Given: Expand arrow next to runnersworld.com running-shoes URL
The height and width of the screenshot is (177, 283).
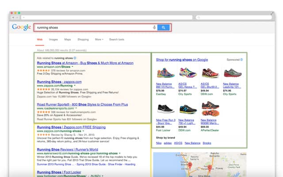Looking at the screenshot, I should tap(119, 154).
